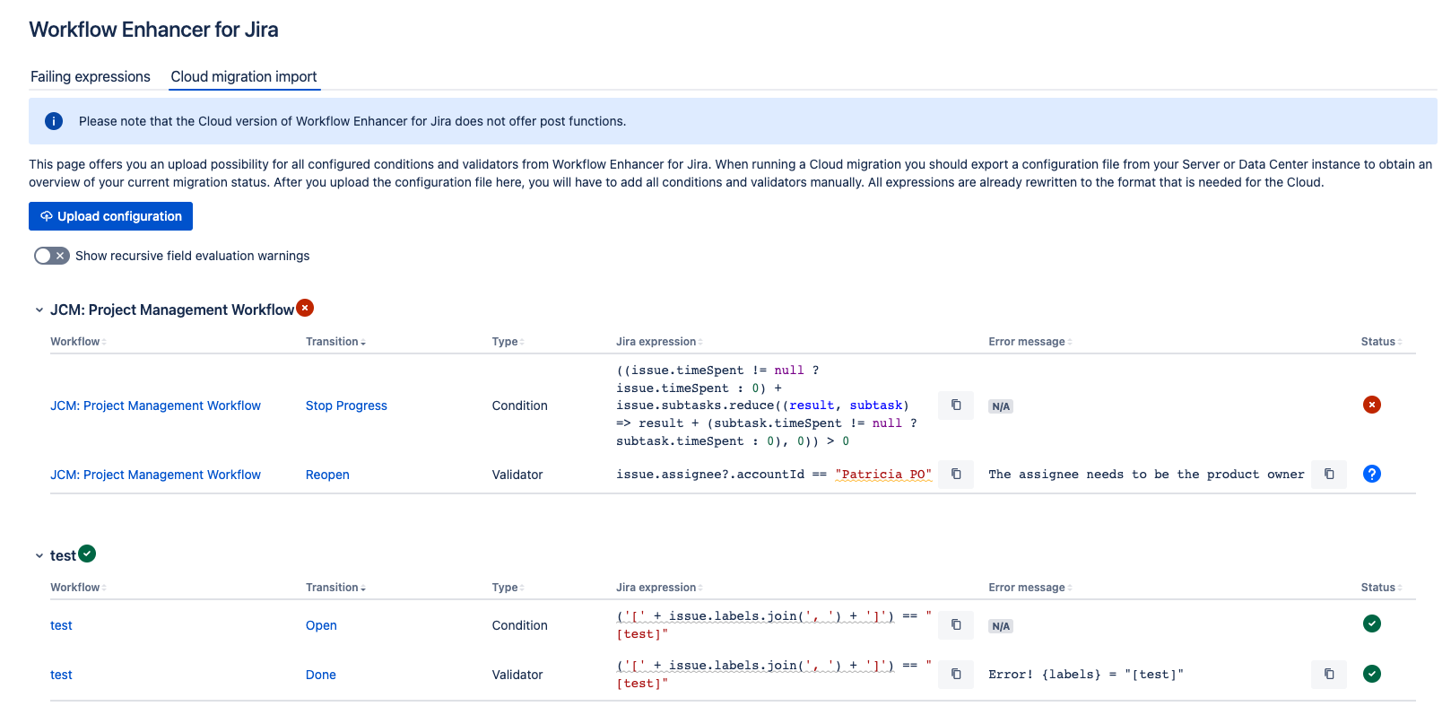The image size is (1451, 715).
Task: Click Validator type cell in Reopen row
Action: click(x=517, y=475)
